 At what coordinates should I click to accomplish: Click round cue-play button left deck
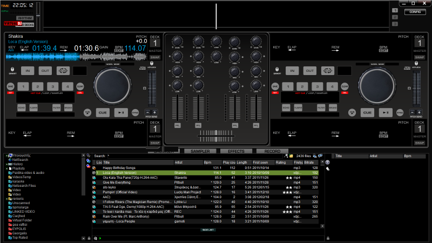click(x=87, y=112)
